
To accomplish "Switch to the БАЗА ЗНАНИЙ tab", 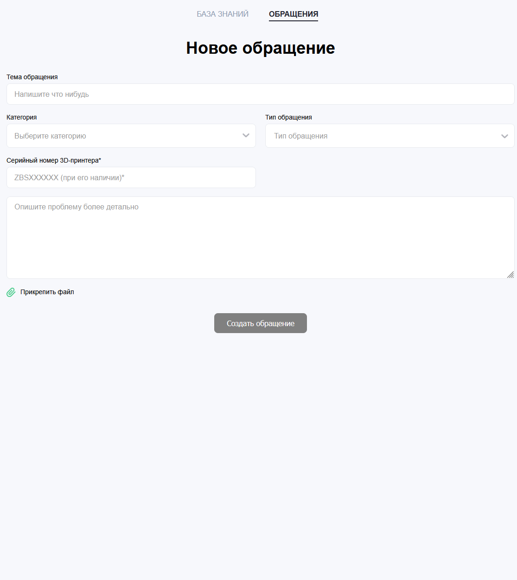I will pyautogui.click(x=223, y=14).
